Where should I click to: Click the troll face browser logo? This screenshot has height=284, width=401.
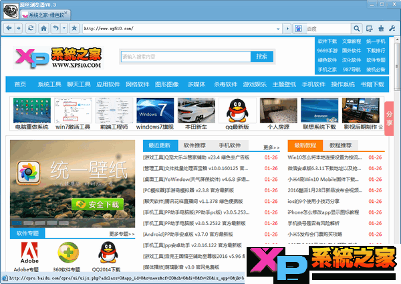tap(11, 11)
